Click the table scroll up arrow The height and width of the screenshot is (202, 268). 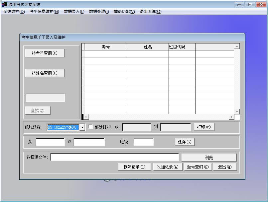click(237, 46)
